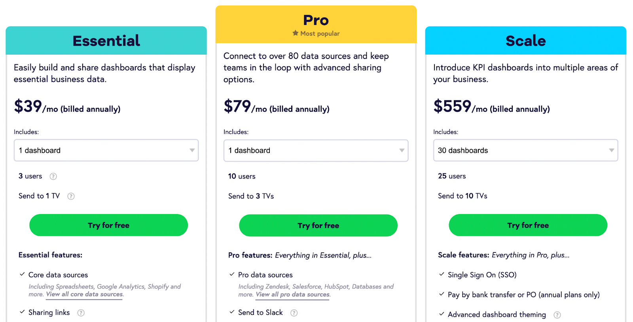Click Try for free on the Essential plan
The height and width of the screenshot is (322, 633).
108,225
